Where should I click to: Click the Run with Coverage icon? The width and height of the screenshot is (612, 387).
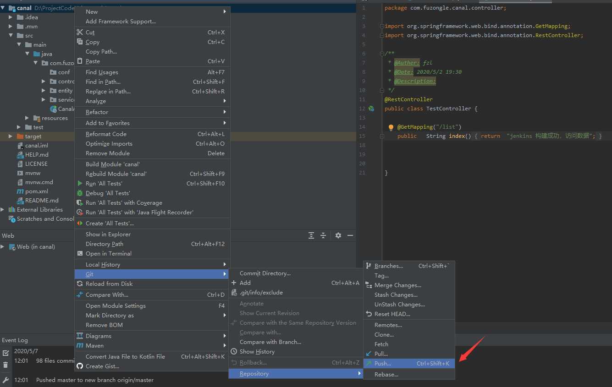pos(80,202)
